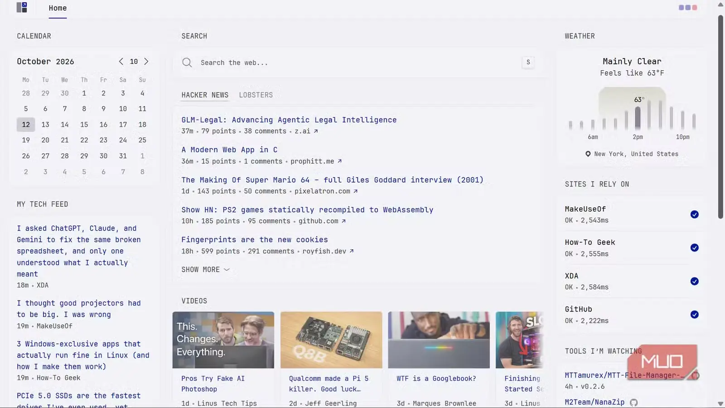Screen dimensions: 725x408
Task: Open GitHub monitored site
Action: point(578,309)
